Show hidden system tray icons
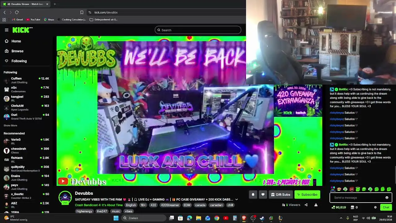The height and width of the screenshot is (223, 396). (341, 218)
